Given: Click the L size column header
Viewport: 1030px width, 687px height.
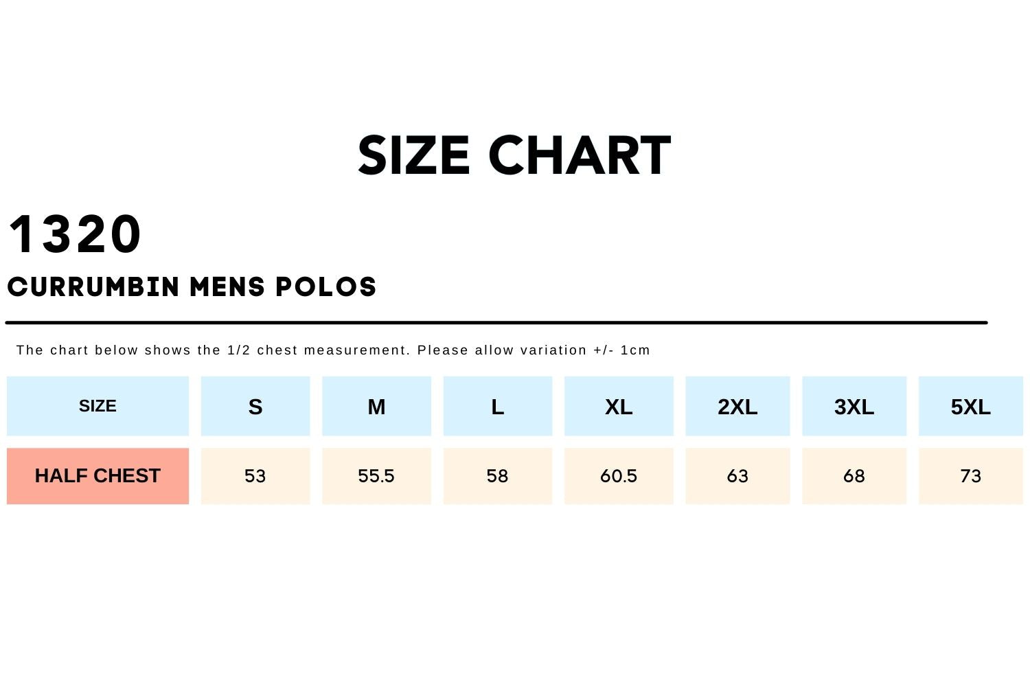Looking at the screenshot, I should tap(498, 407).
